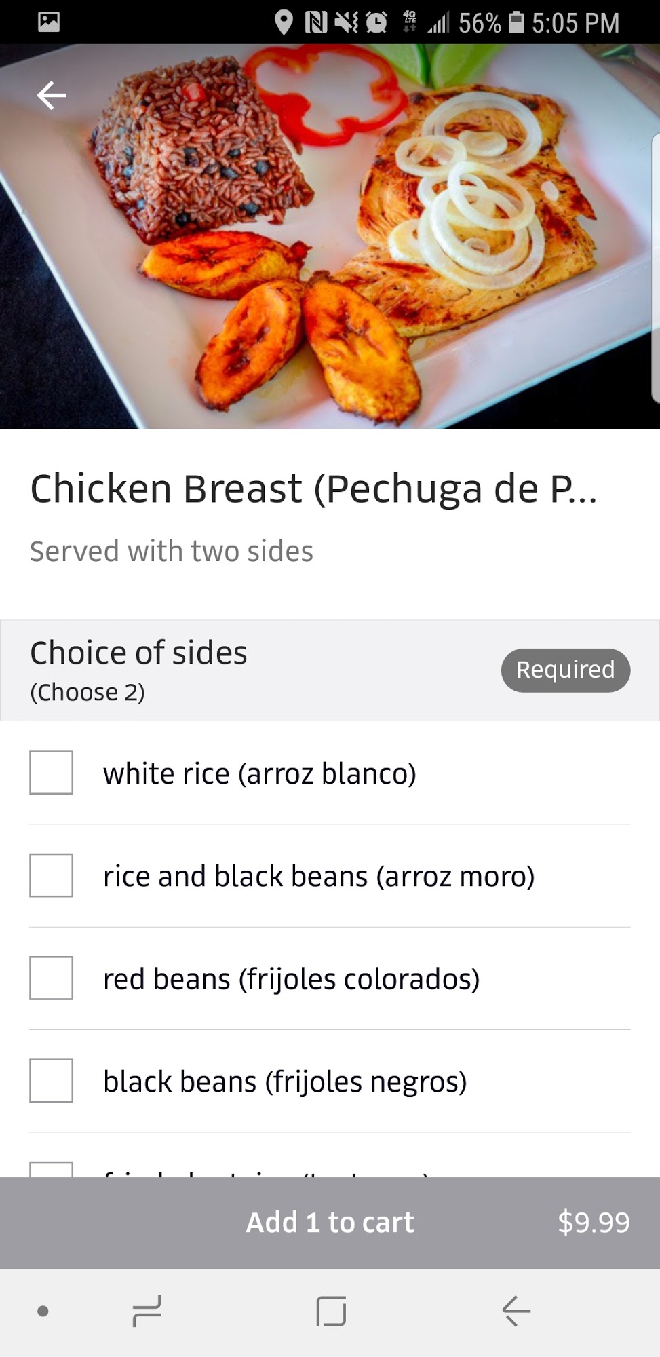Screen dimensions: 660x1357
Task: Tap the location pin status icon
Action: [284, 22]
